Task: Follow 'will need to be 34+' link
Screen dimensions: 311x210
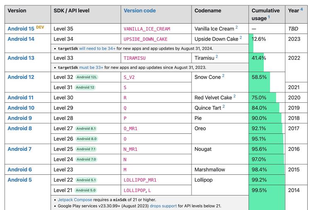Action: tap(97, 48)
